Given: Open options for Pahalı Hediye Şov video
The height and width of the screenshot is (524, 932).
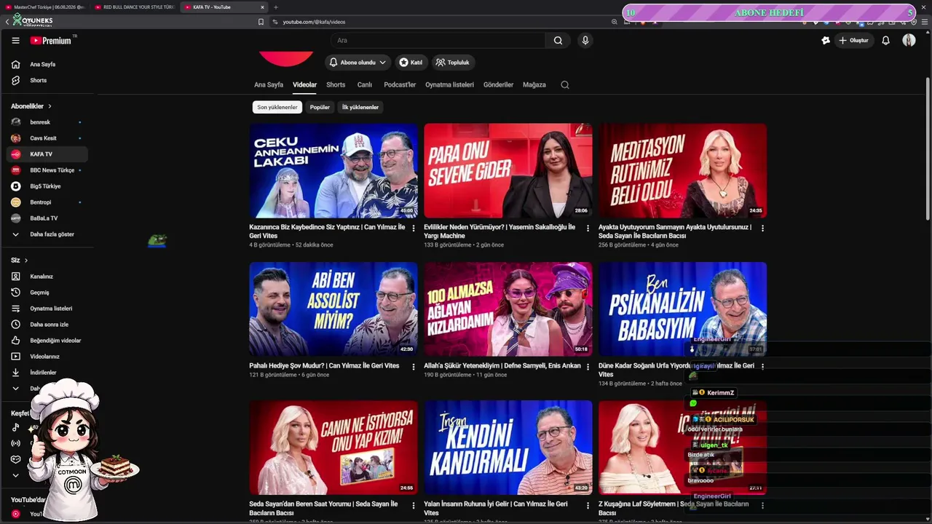Looking at the screenshot, I should click(x=414, y=367).
